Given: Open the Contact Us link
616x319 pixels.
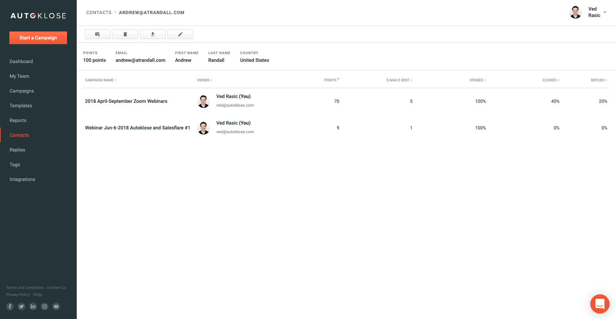Looking at the screenshot, I should pos(56,288).
